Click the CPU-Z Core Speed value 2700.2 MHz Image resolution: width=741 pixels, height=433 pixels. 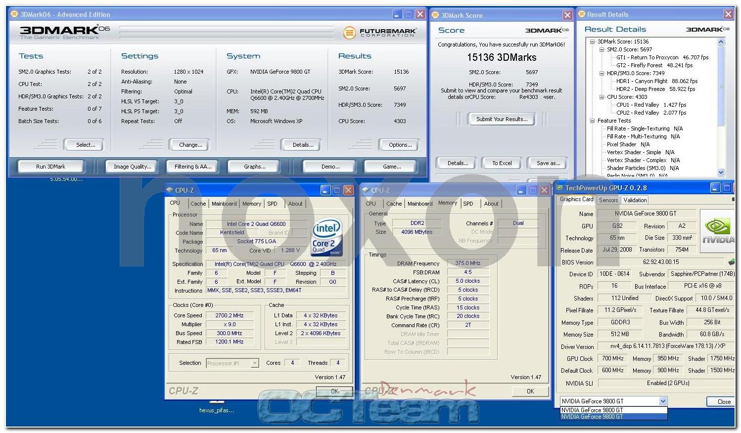[x=230, y=315]
